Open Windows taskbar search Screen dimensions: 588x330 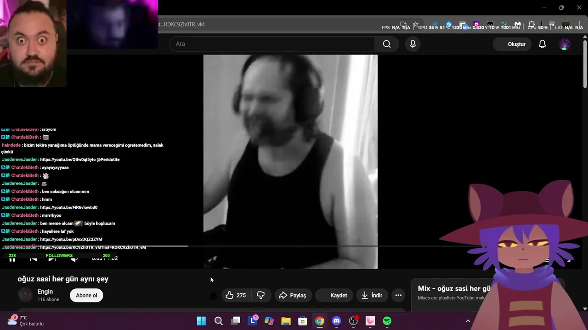(219, 321)
